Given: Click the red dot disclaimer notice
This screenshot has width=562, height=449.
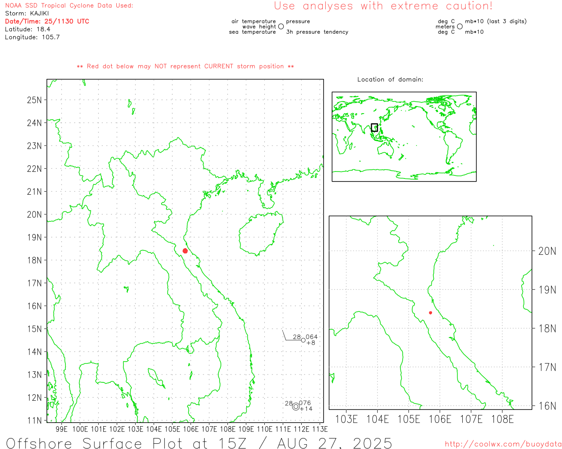Looking at the screenshot, I should pos(185,67).
